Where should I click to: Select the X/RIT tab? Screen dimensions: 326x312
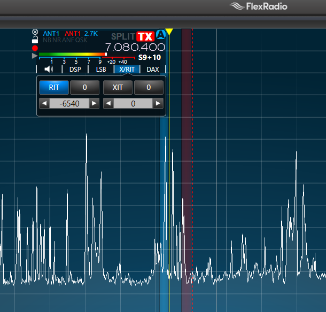pyautogui.click(x=127, y=70)
